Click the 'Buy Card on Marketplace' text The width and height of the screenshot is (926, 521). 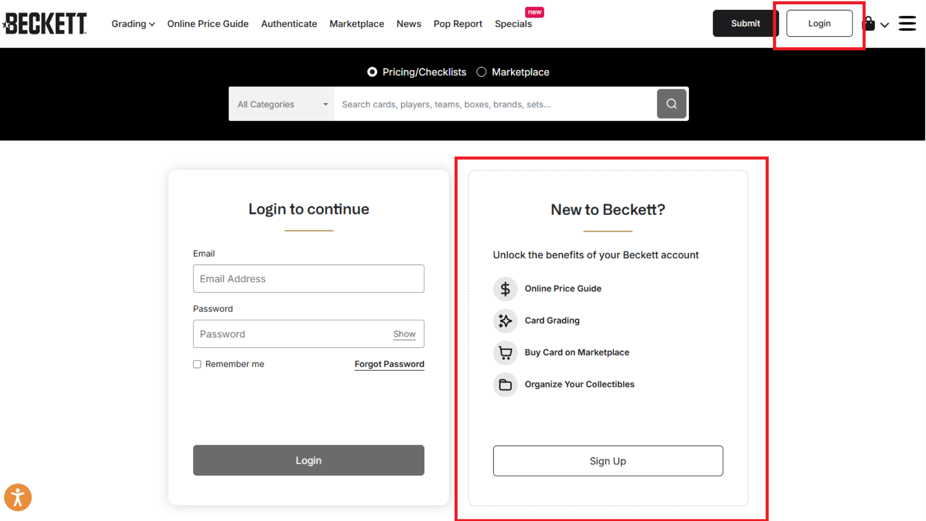click(577, 352)
